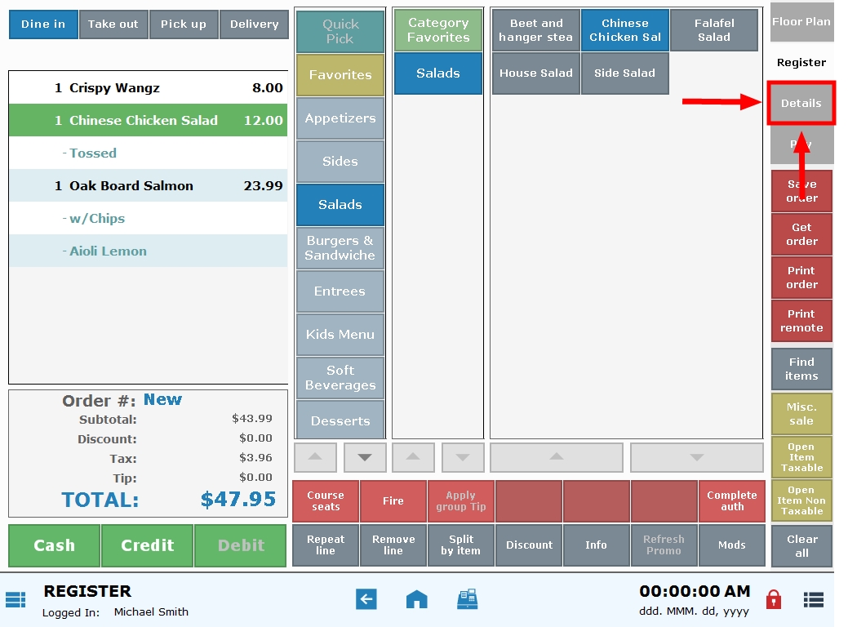
Task: Apply a Discount
Action: pos(529,545)
